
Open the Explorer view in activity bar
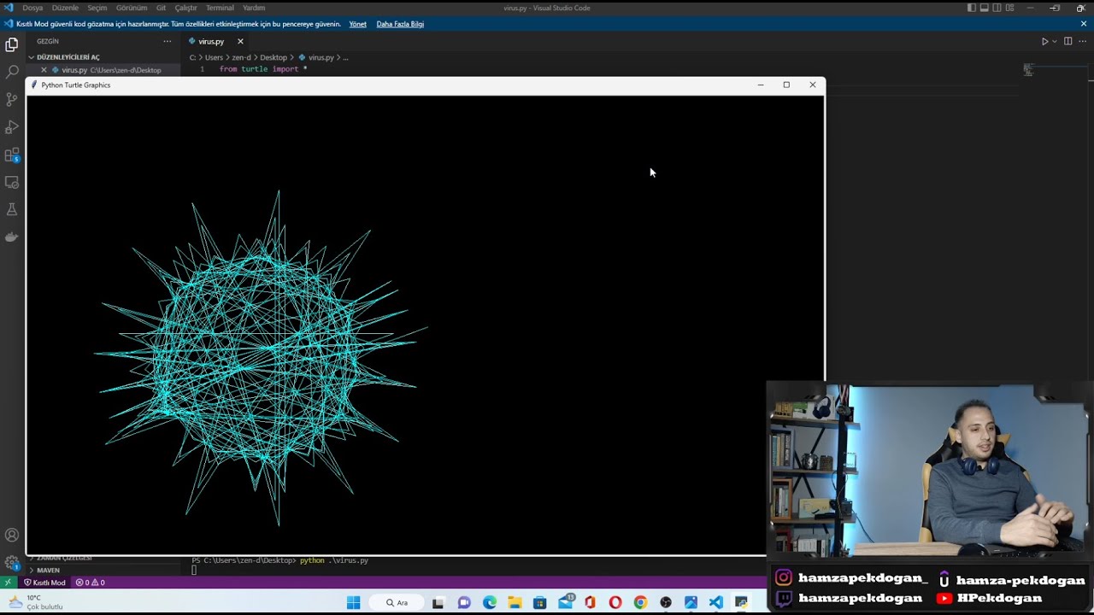12,44
